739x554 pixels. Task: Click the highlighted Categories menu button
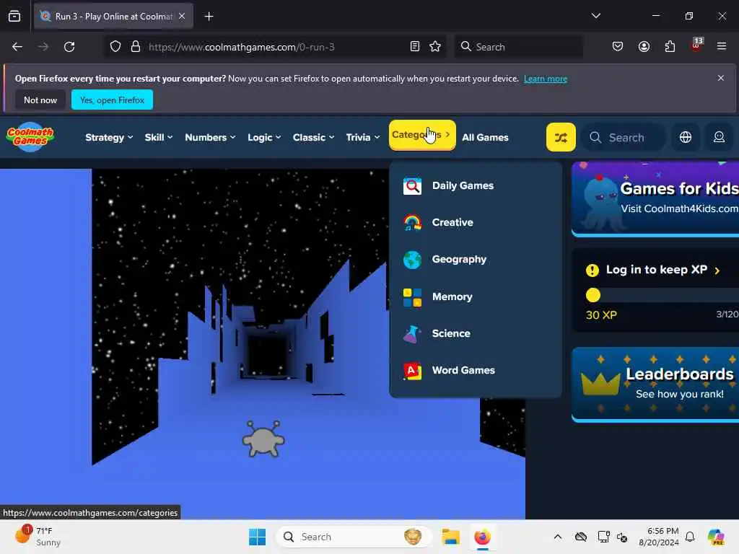coord(421,135)
